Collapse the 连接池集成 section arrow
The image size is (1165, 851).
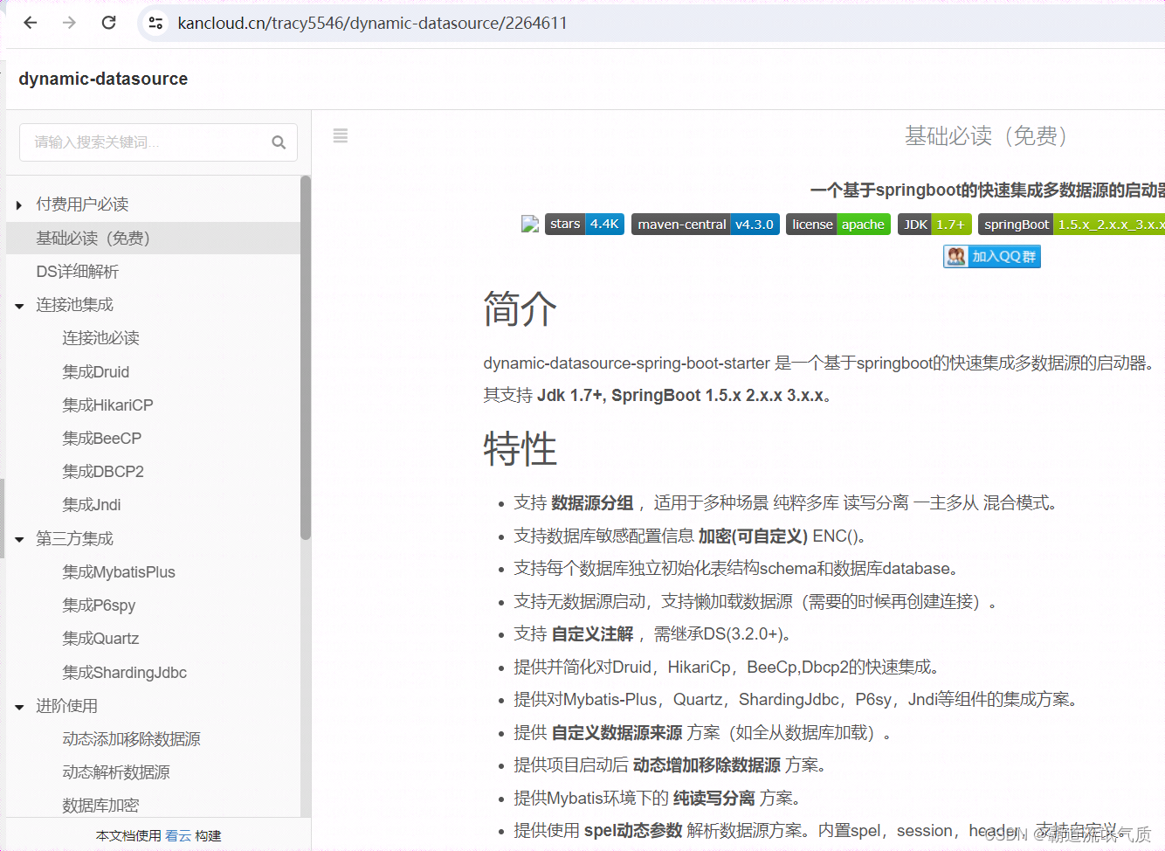tap(19, 306)
